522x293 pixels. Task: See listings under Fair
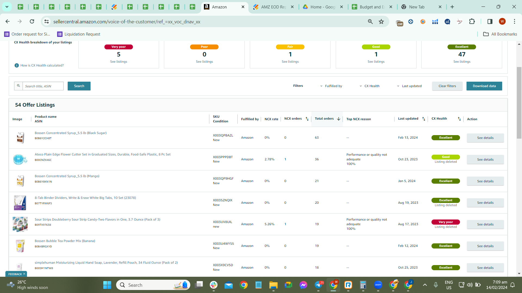point(290,62)
